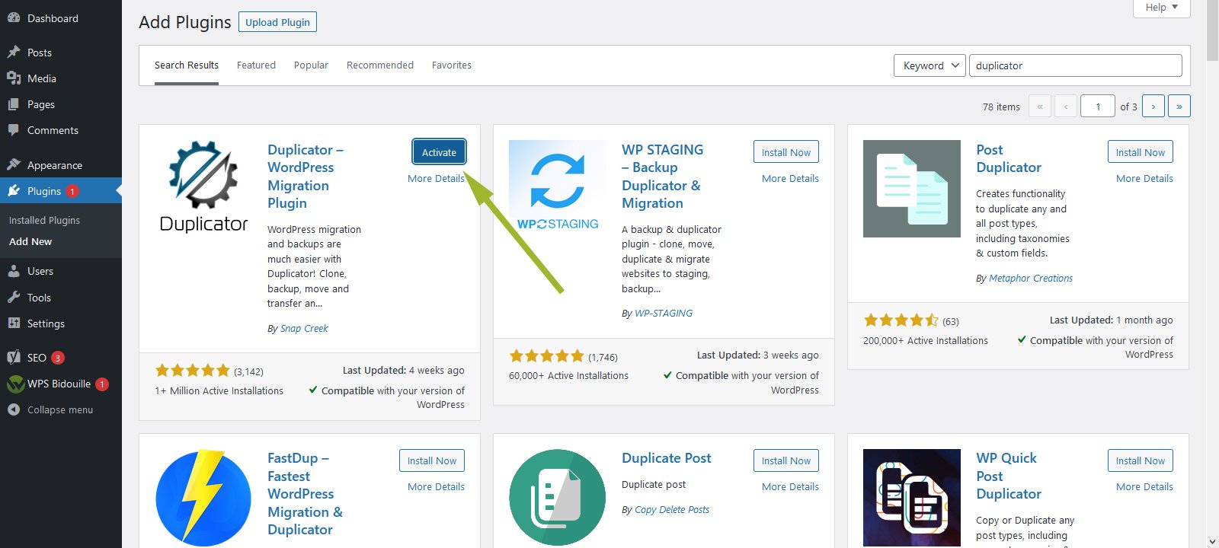Click the Comments bubble icon
The height and width of the screenshot is (548, 1219).
14,130
